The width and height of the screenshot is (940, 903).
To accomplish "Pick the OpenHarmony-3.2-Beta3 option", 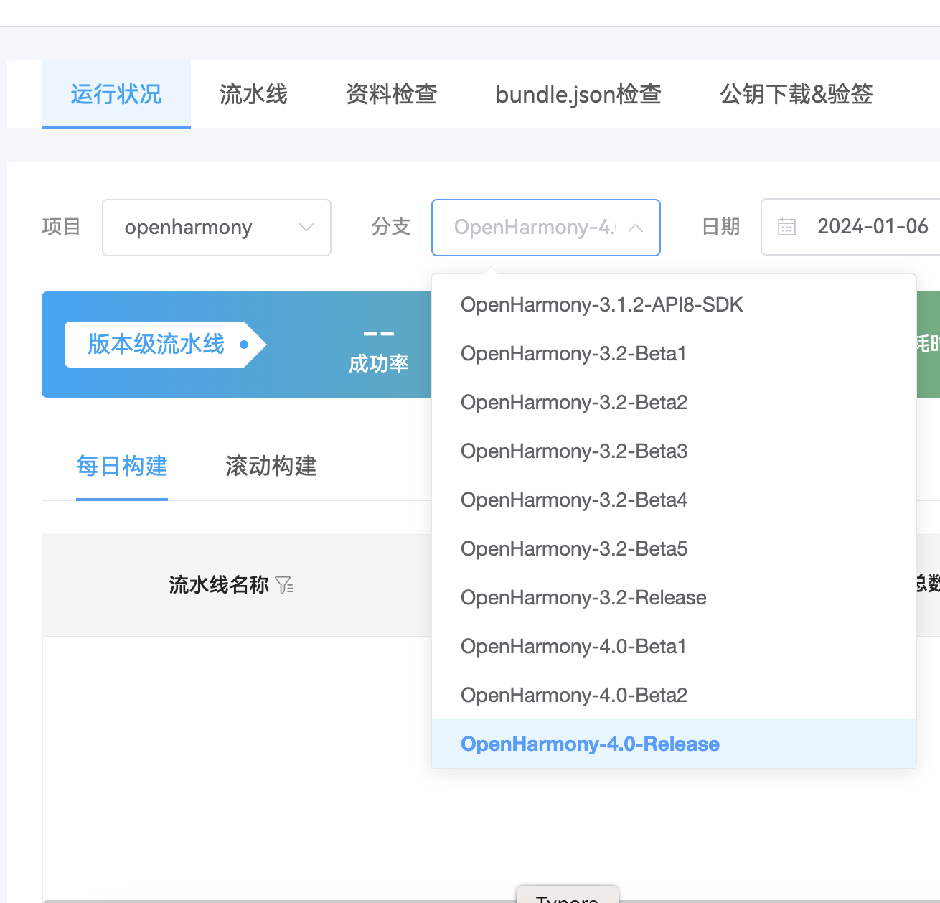I will 674,451.
